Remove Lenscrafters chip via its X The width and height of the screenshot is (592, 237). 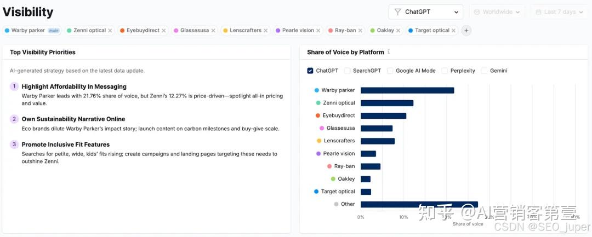tap(266, 31)
